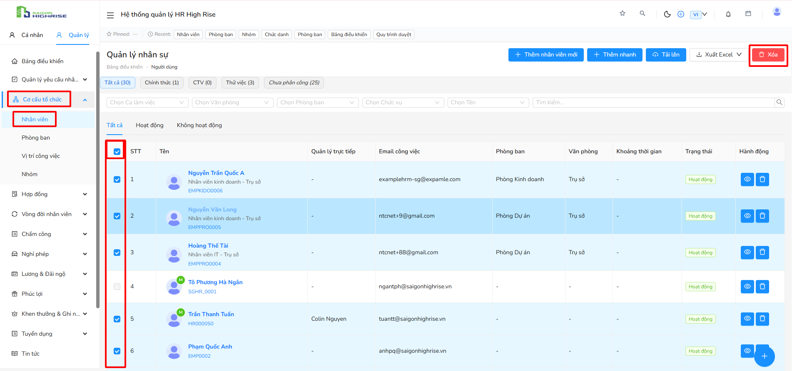Screen dimensions: 792x371
Task: Filter by Chính thức (1)
Action: tap(162, 83)
